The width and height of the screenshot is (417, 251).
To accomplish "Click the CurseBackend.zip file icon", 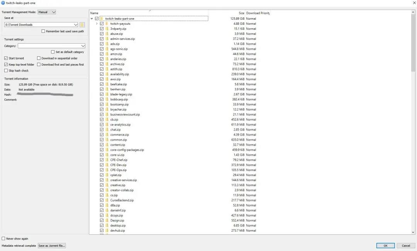I will pos(107,200).
